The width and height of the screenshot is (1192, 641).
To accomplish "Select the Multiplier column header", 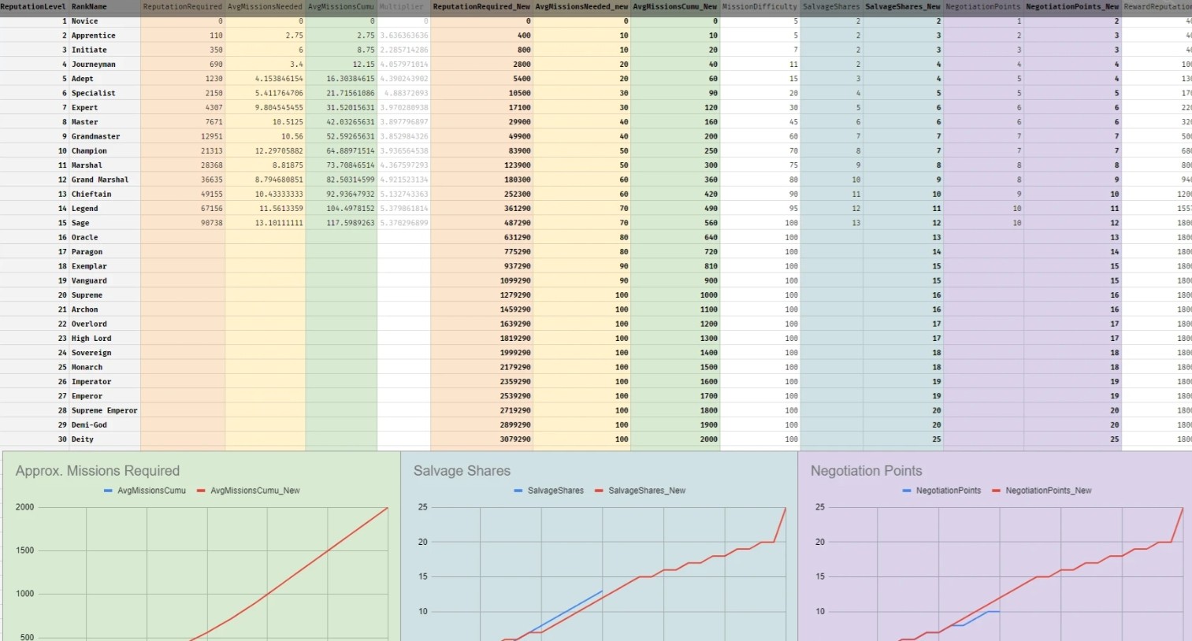I will click(403, 6).
